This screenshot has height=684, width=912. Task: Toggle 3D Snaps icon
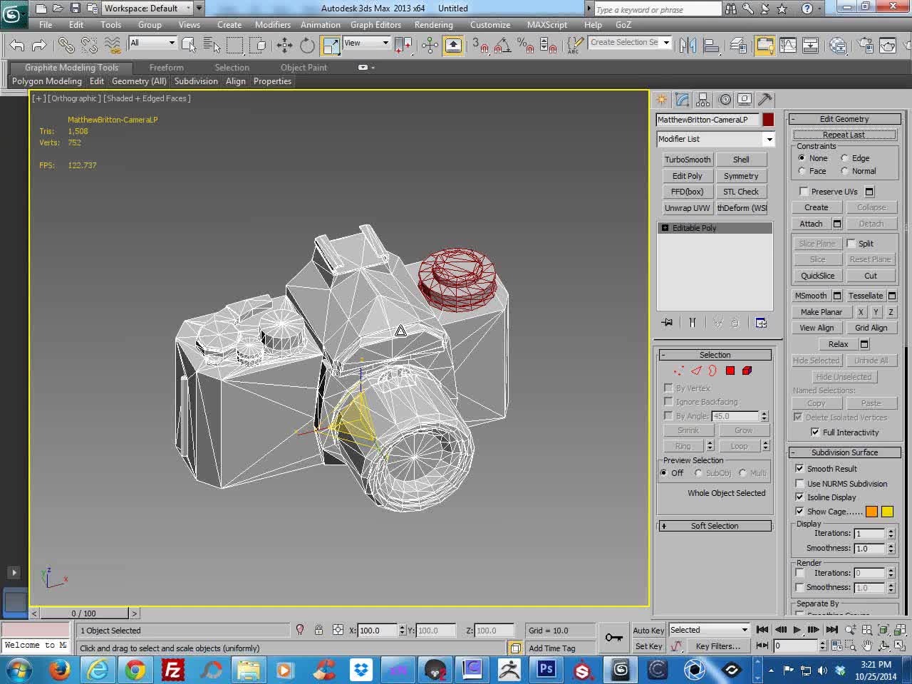tap(481, 46)
